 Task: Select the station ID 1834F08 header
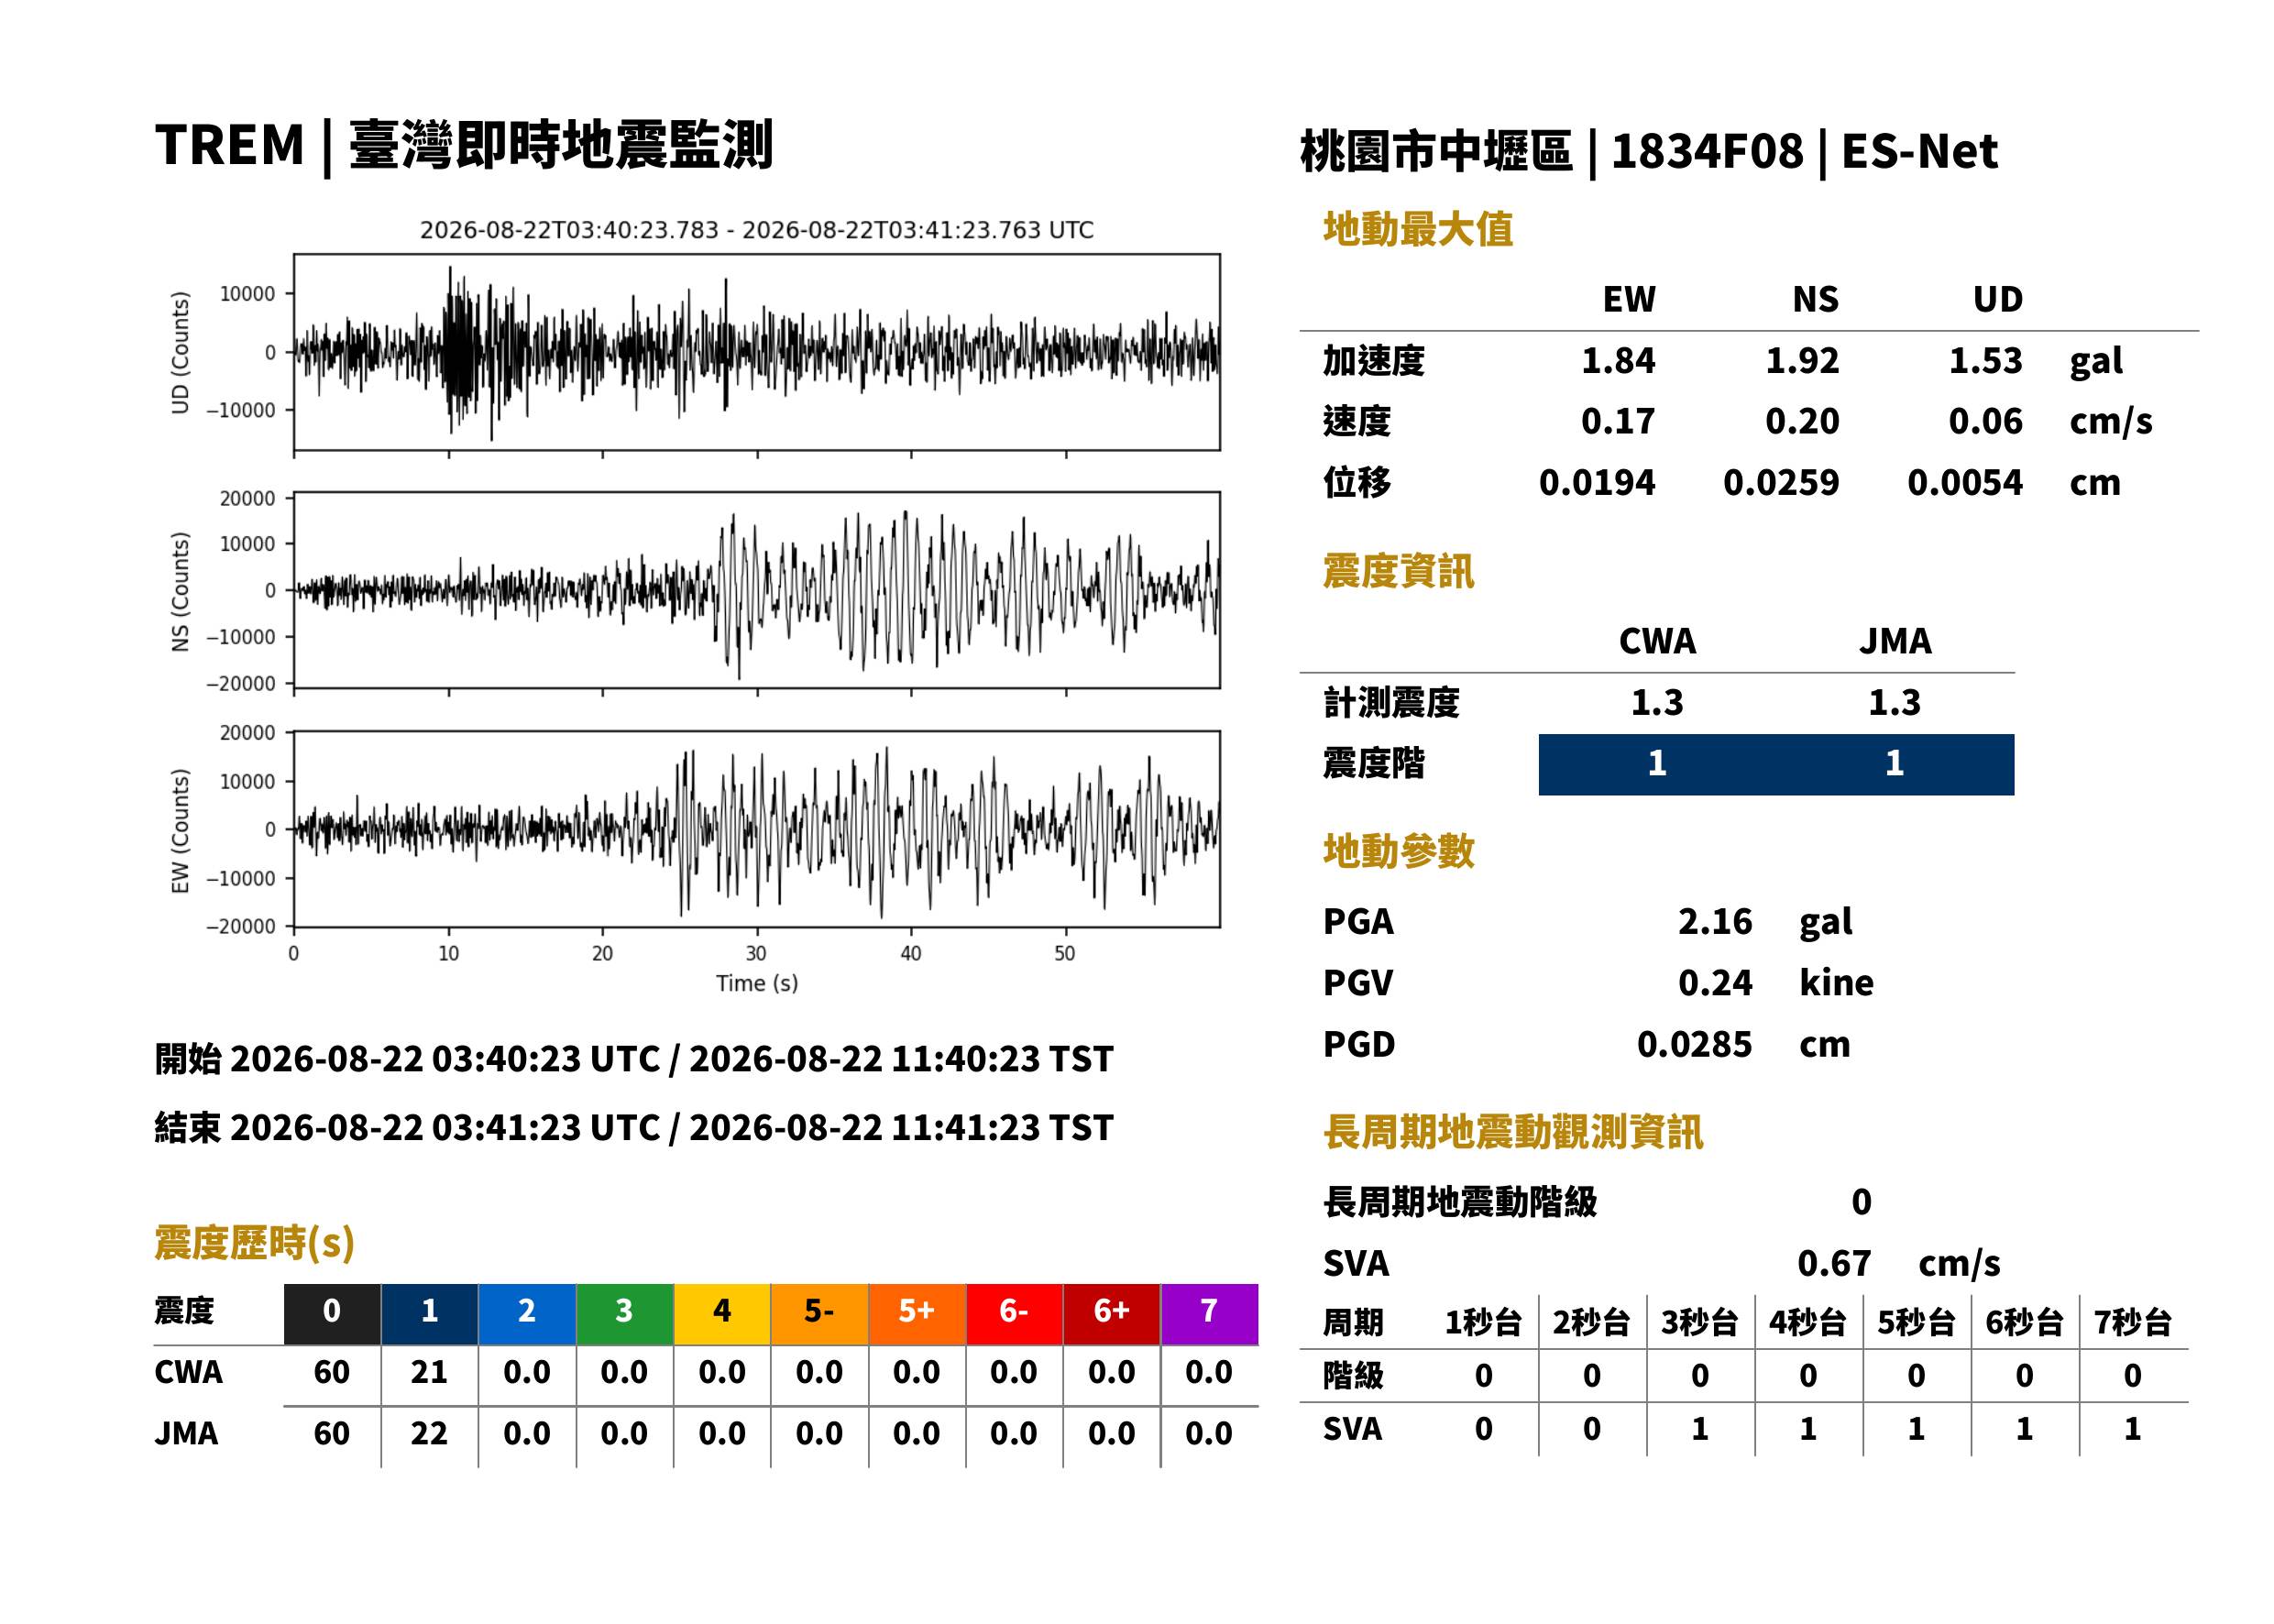(1707, 152)
